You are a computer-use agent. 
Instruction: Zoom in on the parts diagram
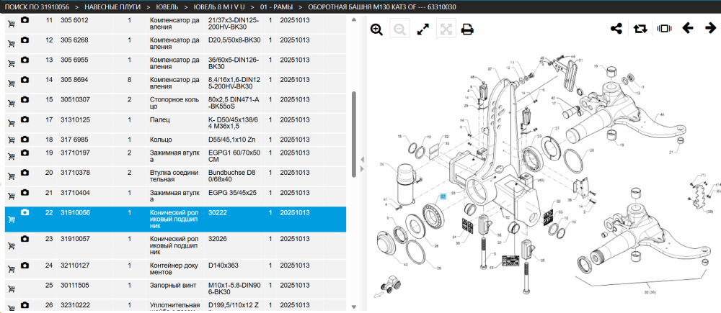pyautogui.click(x=376, y=30)
